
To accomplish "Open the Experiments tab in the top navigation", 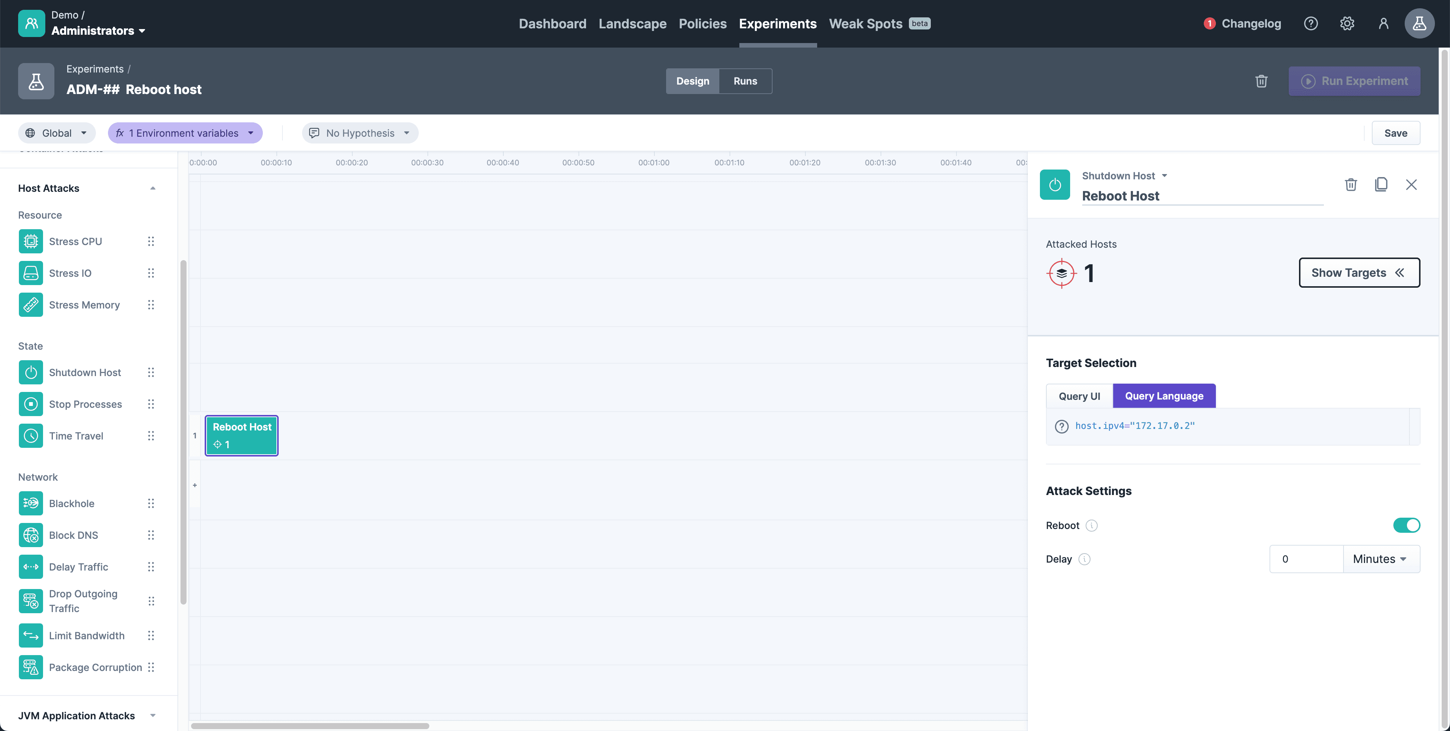I will pos(778,24).
